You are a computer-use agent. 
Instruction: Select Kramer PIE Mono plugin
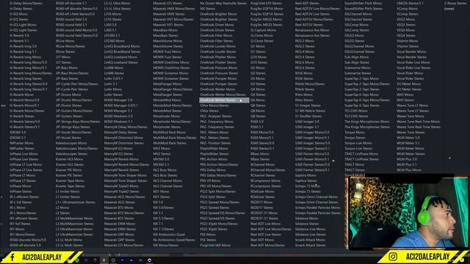pyautogui.click(x=68, y=170)
